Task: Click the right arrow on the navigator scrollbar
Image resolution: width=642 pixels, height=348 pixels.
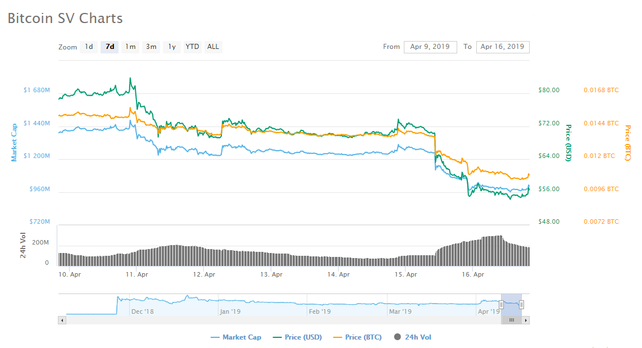Action: [525, 320]
